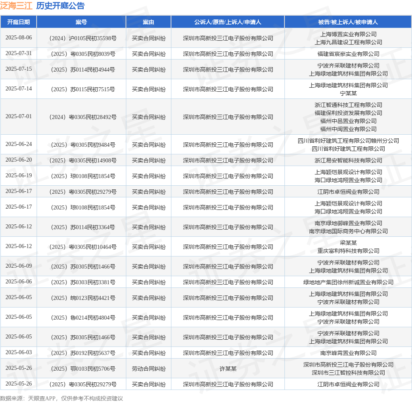
Task: Click defendant 宁某某
Action: [x=348, y=94]
